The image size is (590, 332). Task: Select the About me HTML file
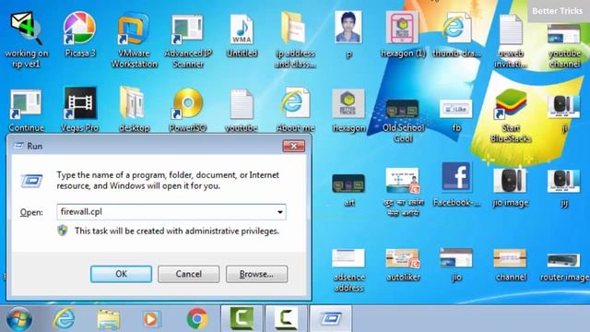click(295, 110)
